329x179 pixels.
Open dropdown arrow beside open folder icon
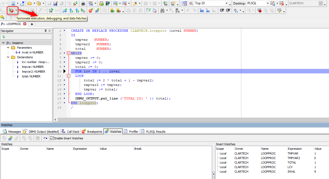(34, 4)
